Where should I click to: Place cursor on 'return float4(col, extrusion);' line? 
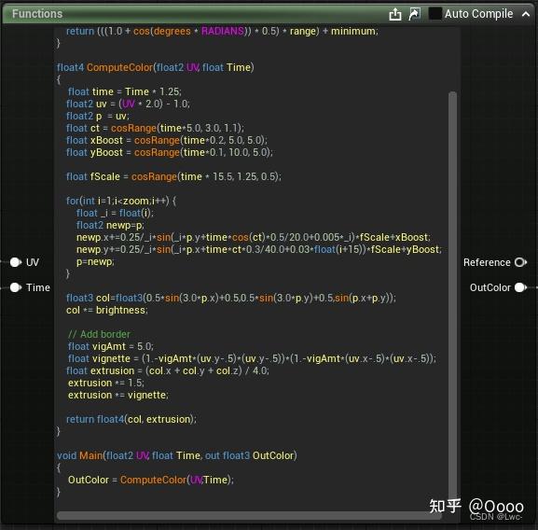click(x=131, y=419)
